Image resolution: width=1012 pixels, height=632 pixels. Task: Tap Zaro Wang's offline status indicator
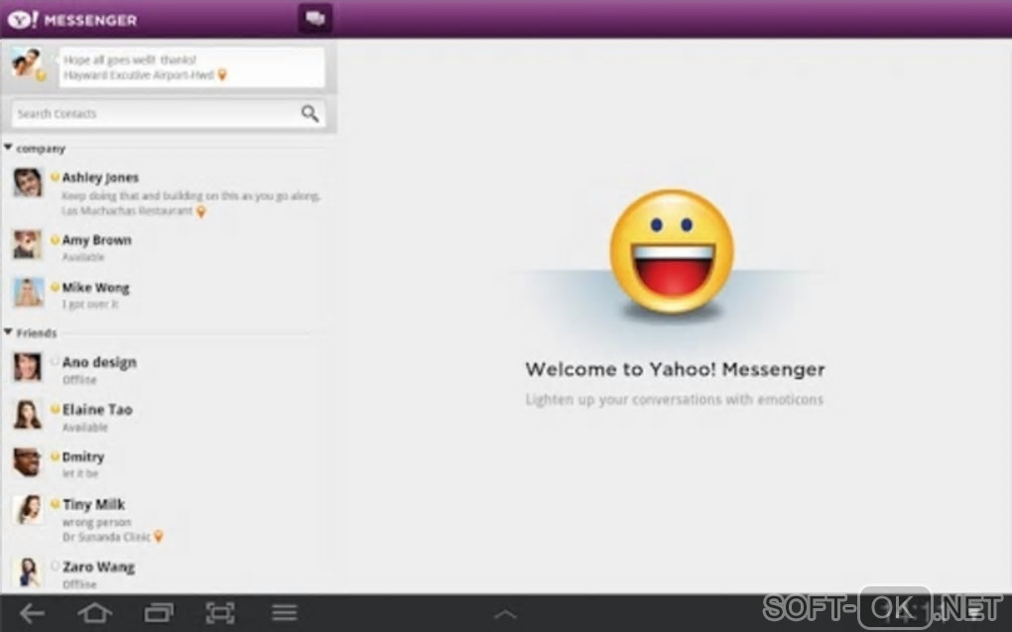tap(56, 567)
